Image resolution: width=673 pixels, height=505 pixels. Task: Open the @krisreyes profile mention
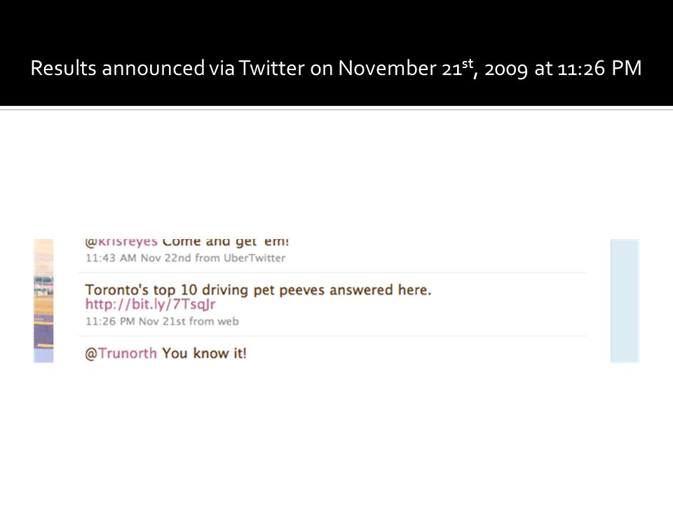(121, 242)
